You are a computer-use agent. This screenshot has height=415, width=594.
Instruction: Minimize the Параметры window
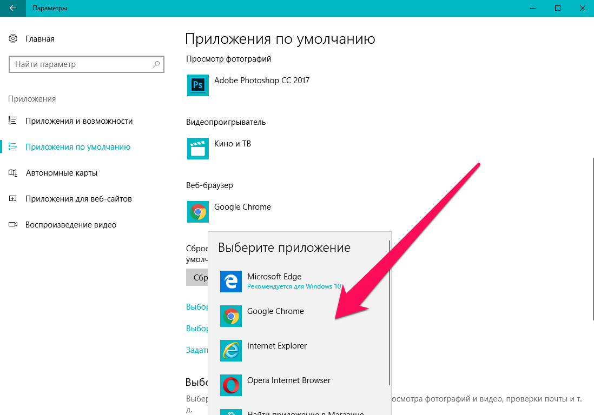coord(533,8)
